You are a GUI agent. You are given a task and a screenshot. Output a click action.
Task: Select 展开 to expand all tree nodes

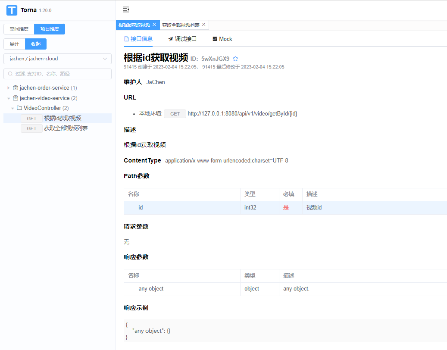(14, 44)
